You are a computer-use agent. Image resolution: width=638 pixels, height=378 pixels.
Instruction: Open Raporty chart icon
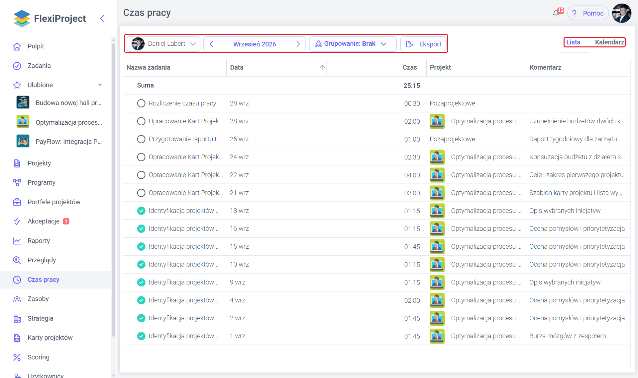[x=17, y=241]
